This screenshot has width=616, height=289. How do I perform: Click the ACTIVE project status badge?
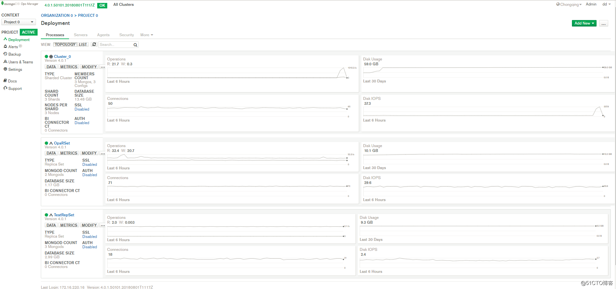tap(29, 32)
